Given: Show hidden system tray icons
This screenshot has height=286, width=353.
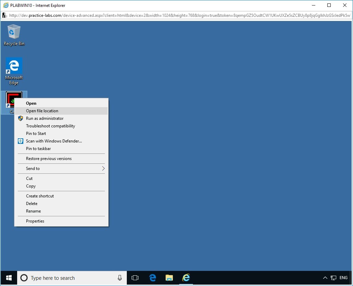Looking at the screenshot, I should 325,278.
